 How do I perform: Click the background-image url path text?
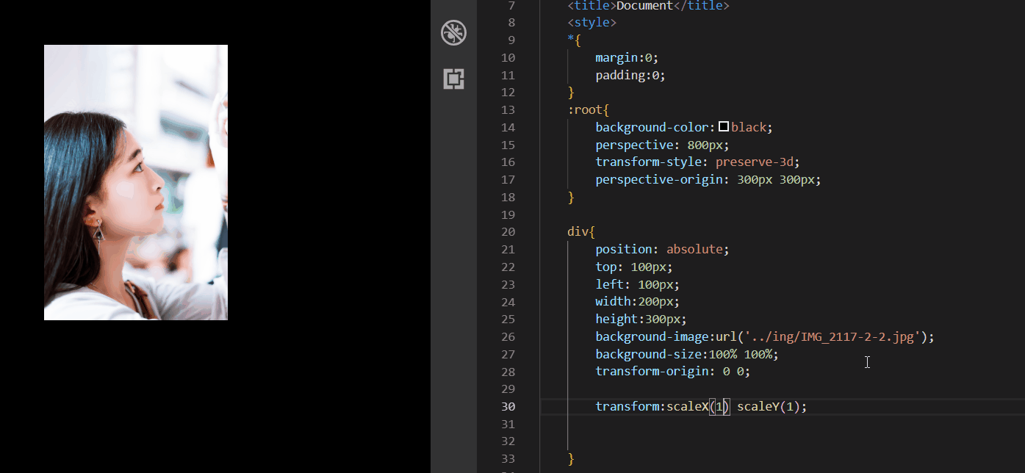coord(832,336)
